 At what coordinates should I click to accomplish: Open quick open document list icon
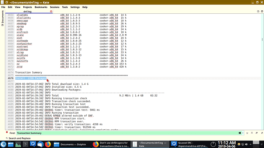258,11
